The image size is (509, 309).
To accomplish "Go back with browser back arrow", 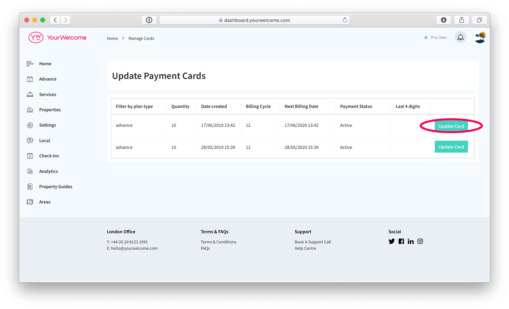I will click(55, 20).
